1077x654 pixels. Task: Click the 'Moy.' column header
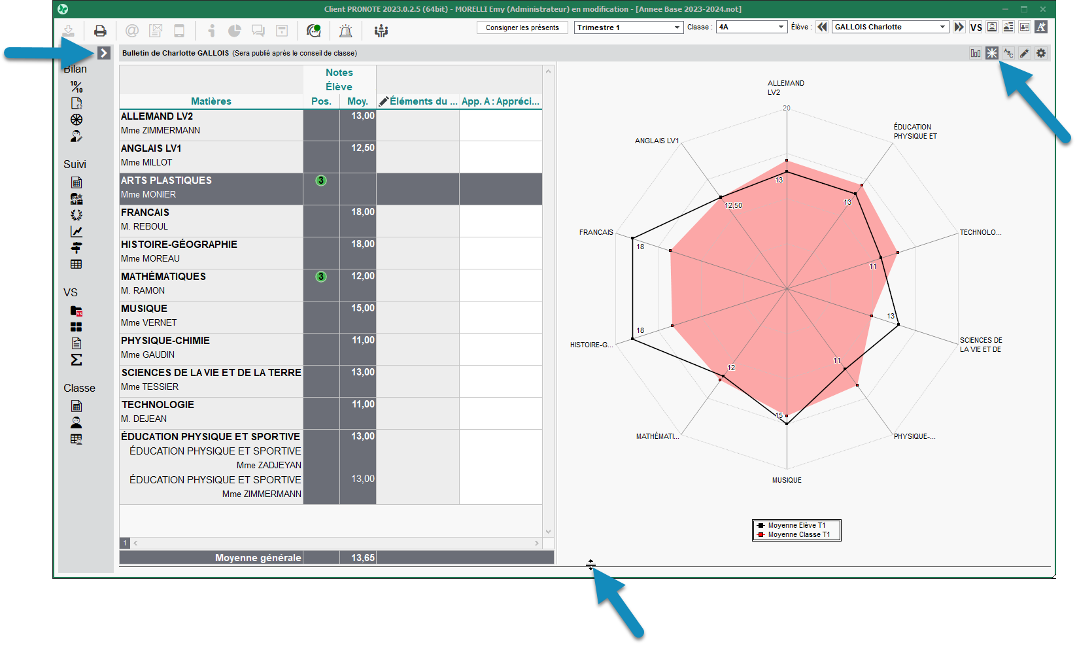click(358, 101)
